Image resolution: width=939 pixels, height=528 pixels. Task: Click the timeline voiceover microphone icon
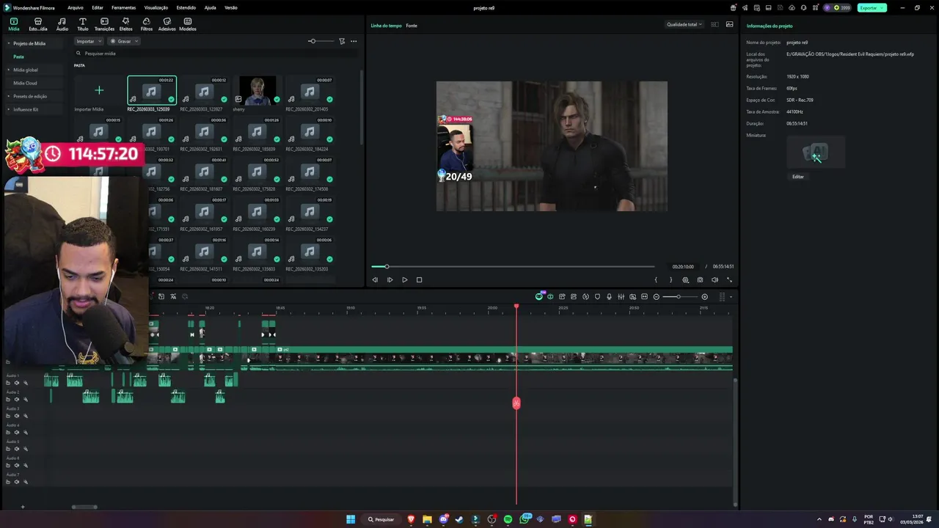pos(609,296)
